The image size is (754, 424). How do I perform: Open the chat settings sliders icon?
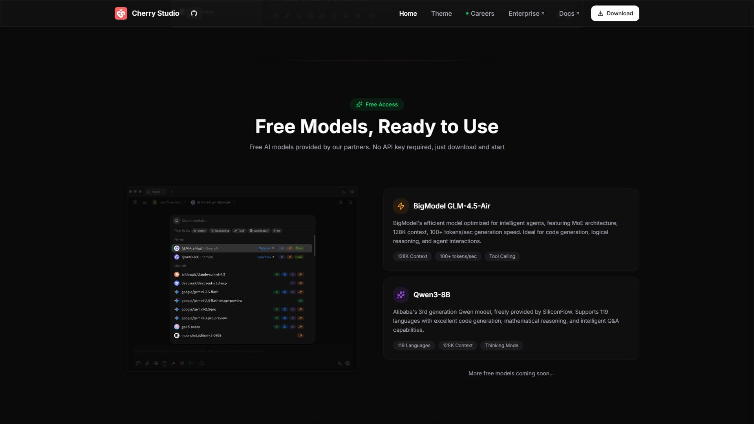tap(340, 203)
